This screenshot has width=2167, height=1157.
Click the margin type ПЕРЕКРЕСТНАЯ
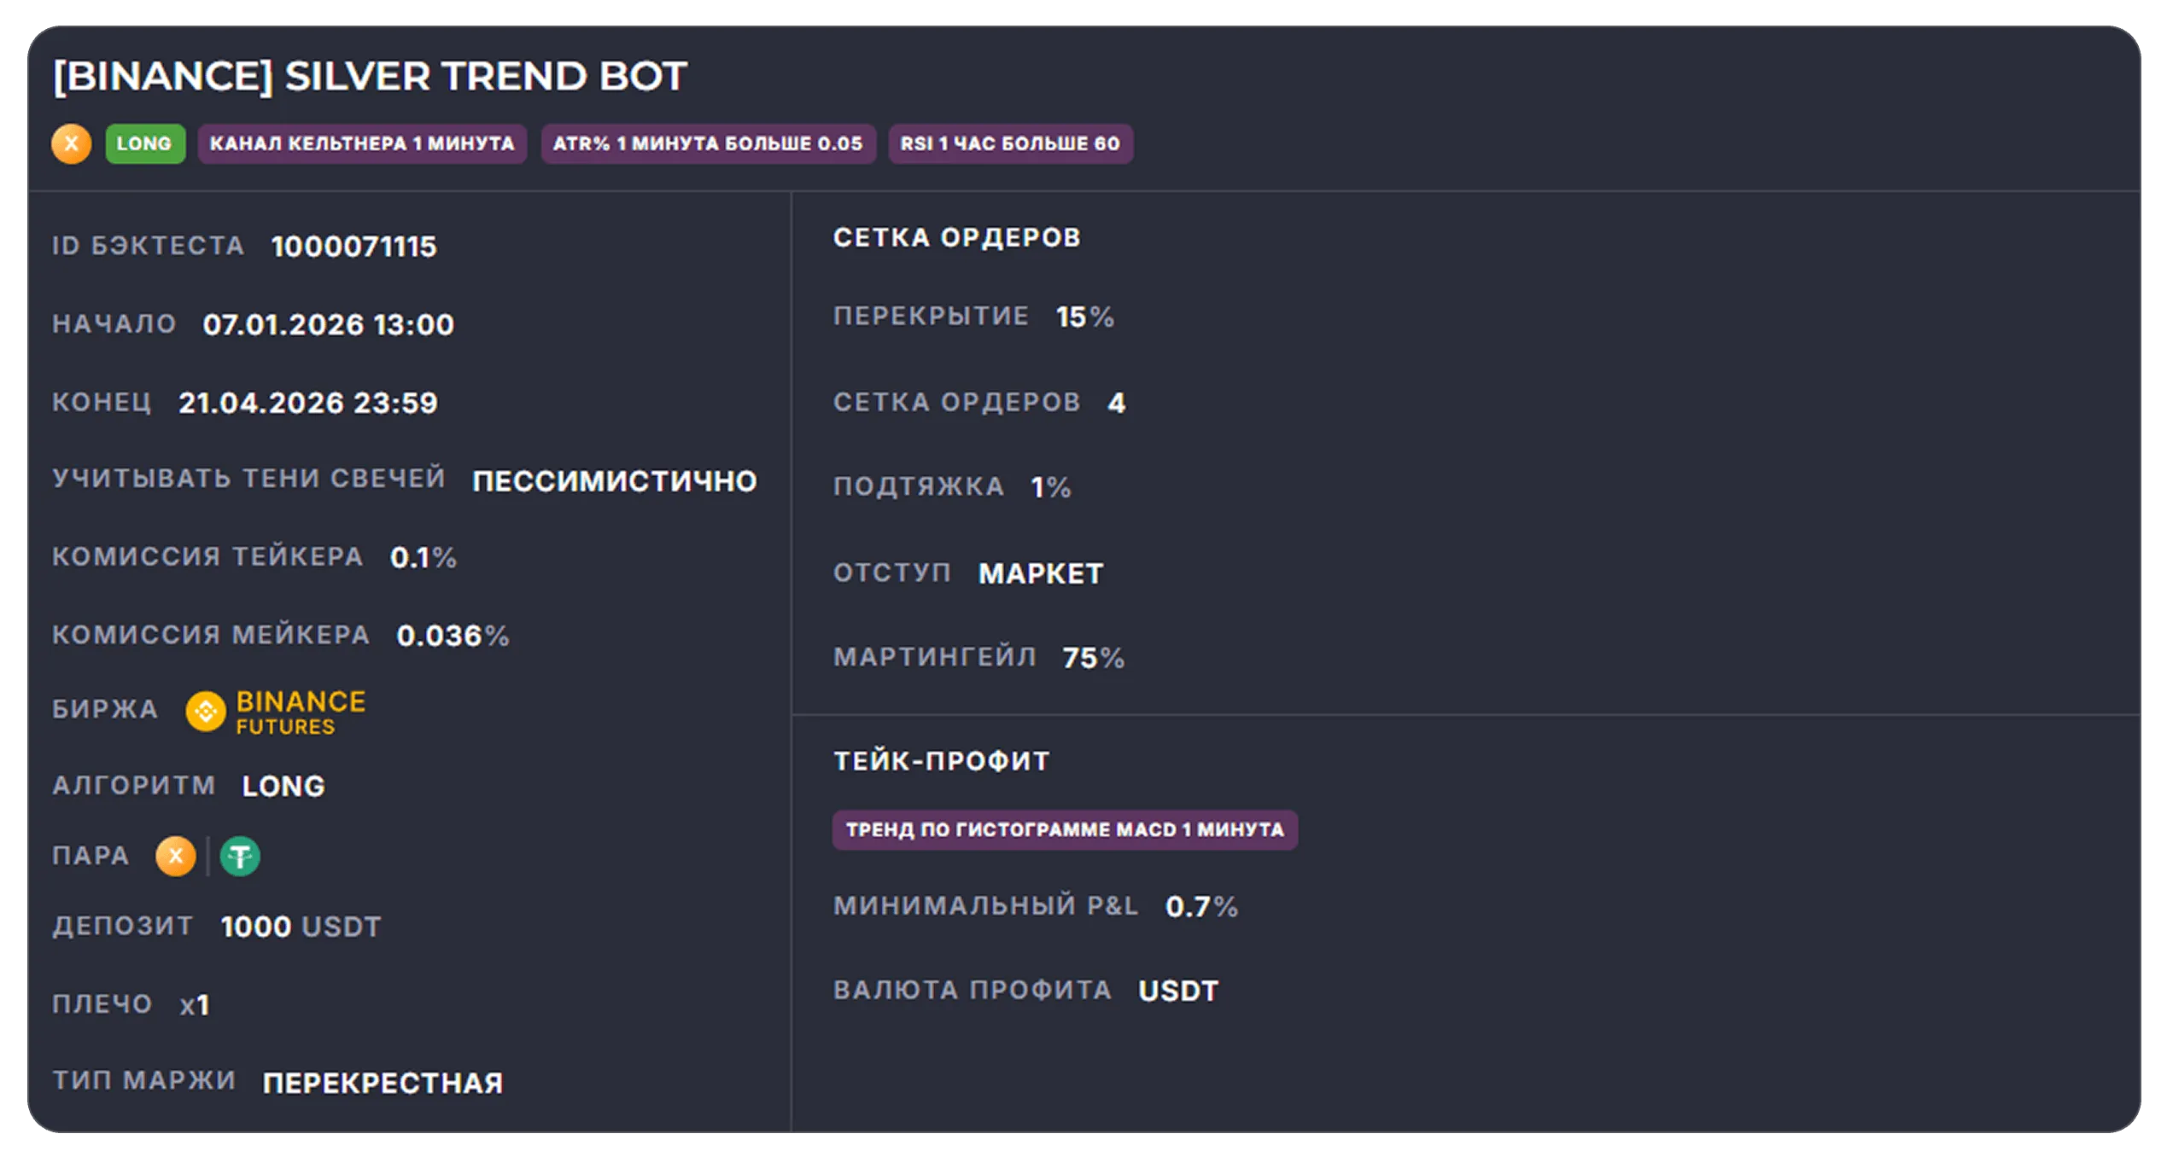383,1083
